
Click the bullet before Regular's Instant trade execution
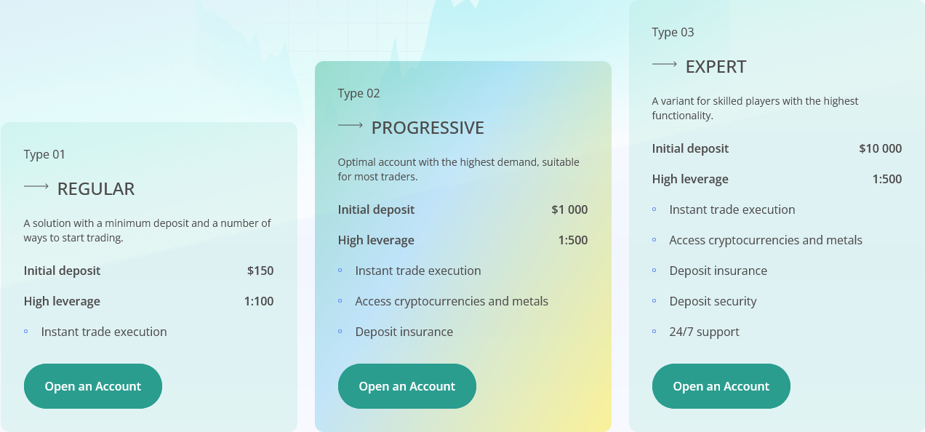coord(26,332)
